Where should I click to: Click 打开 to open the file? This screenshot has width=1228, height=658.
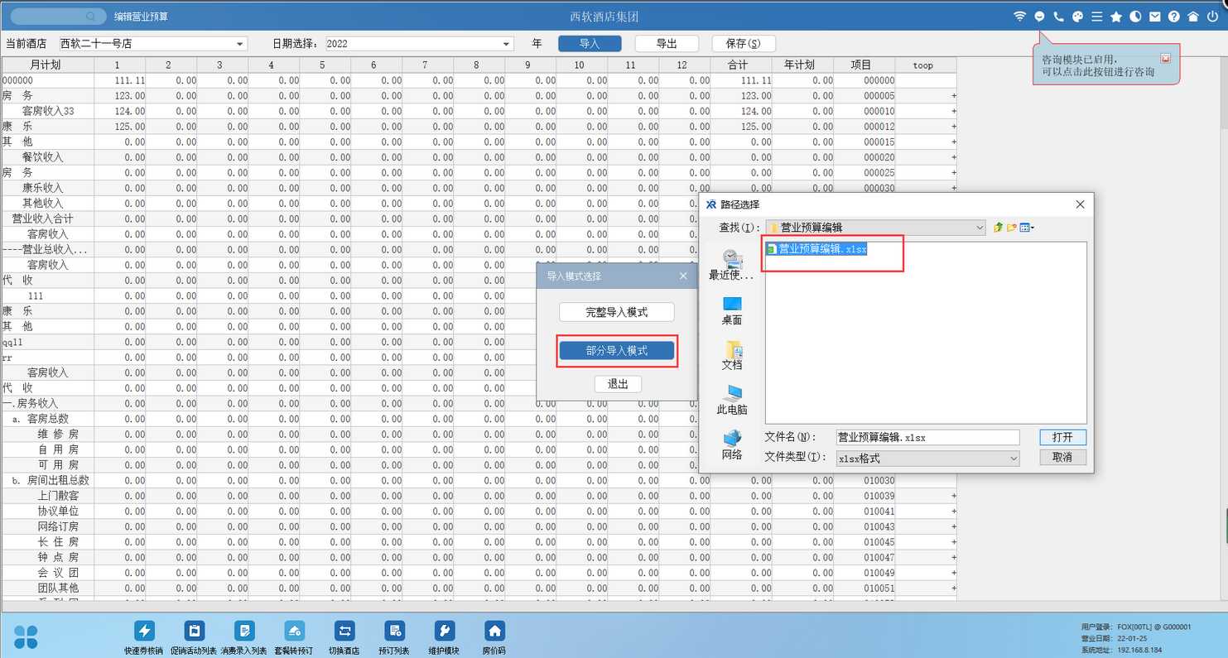[1062, 437]
